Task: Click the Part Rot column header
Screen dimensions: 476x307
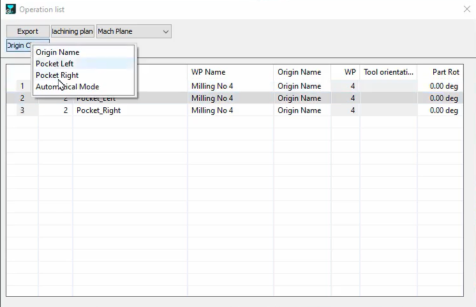Action: point(440,72)
